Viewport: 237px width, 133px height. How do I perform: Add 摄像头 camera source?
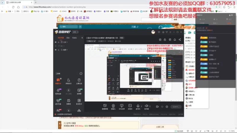click(113, 107)
